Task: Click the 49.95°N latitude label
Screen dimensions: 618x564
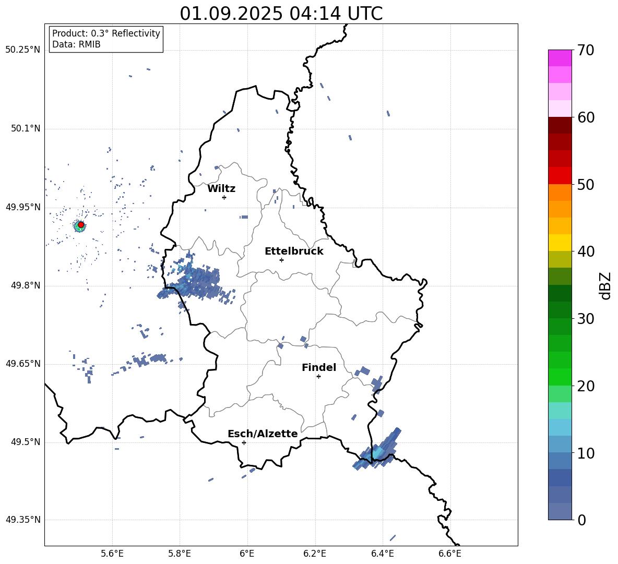Action: click(x=23, y=207)
